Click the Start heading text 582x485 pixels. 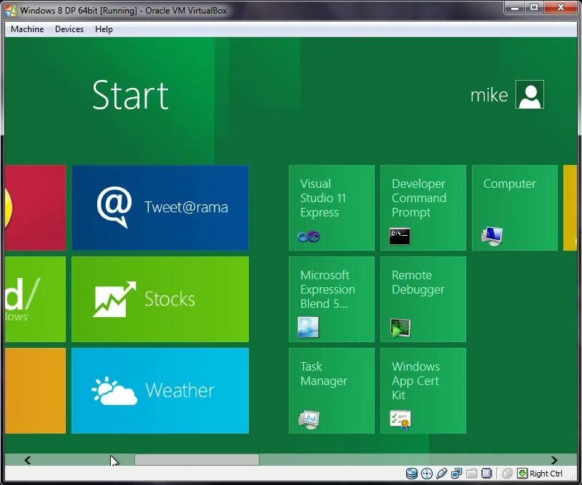coord(130,95)
